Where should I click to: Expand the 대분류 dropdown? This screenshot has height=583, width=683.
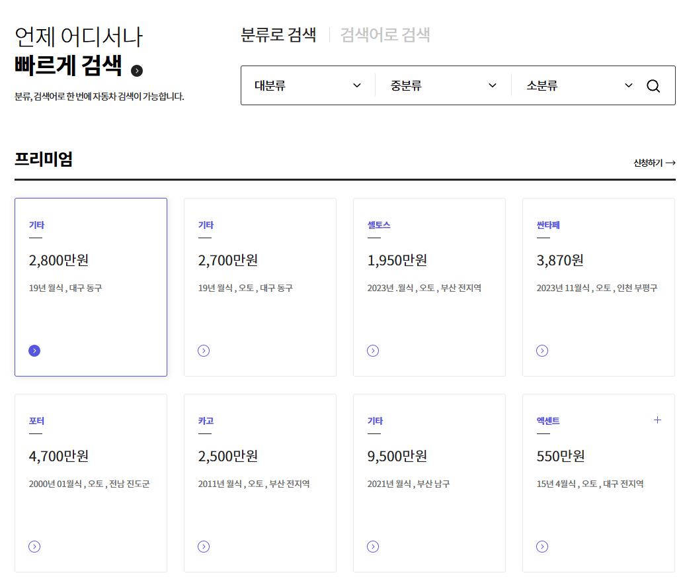point(308,85)
